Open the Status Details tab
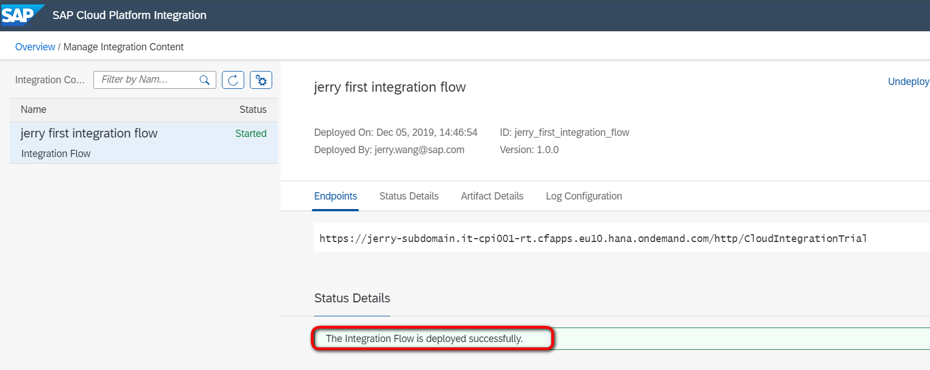The width and height of the screenshot is (930, 370). tap(409, 196)
